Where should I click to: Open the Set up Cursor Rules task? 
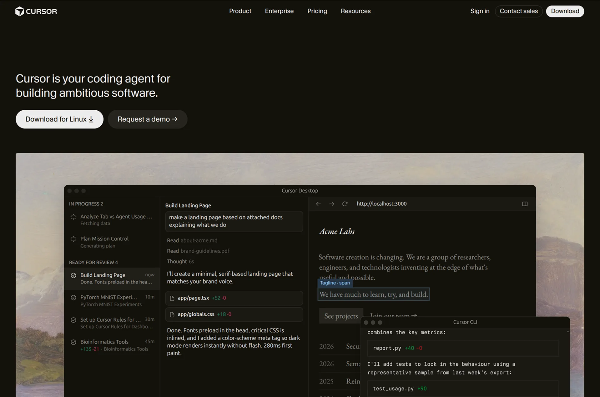click(112, 323)
